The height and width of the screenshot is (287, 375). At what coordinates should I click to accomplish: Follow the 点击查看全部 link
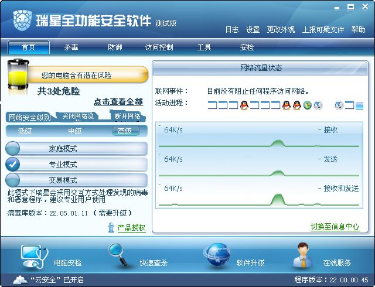click(x=118, y=102)
